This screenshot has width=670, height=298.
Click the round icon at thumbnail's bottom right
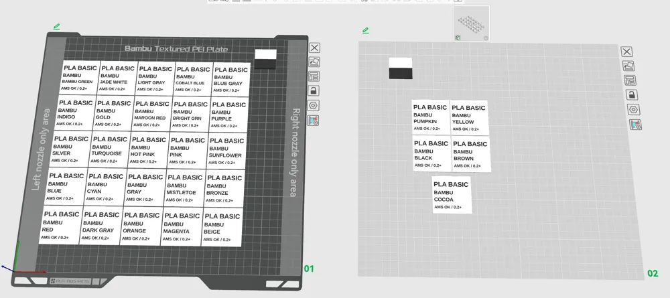(486, 38)
